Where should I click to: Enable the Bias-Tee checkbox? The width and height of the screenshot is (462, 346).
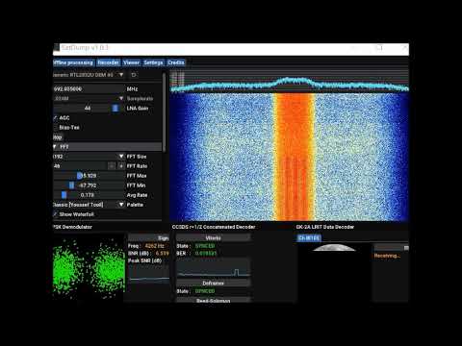[x=56, y=128]
